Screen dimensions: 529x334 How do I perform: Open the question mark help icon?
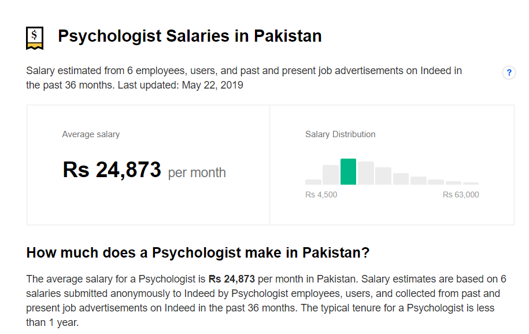(509, 72)
